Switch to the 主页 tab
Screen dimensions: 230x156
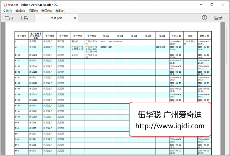(x=9, y=18)
